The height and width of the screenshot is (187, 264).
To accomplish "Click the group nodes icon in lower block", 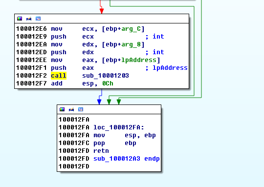I will click(x=81, y=109).
